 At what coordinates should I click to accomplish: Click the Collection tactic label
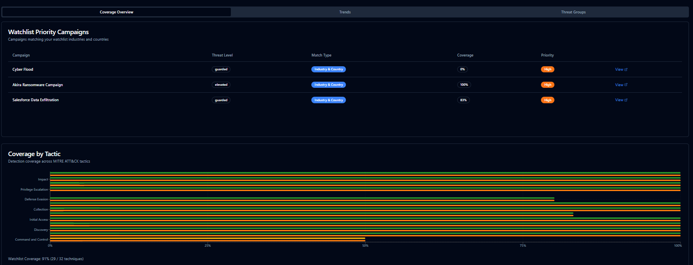tap(41, 209)
